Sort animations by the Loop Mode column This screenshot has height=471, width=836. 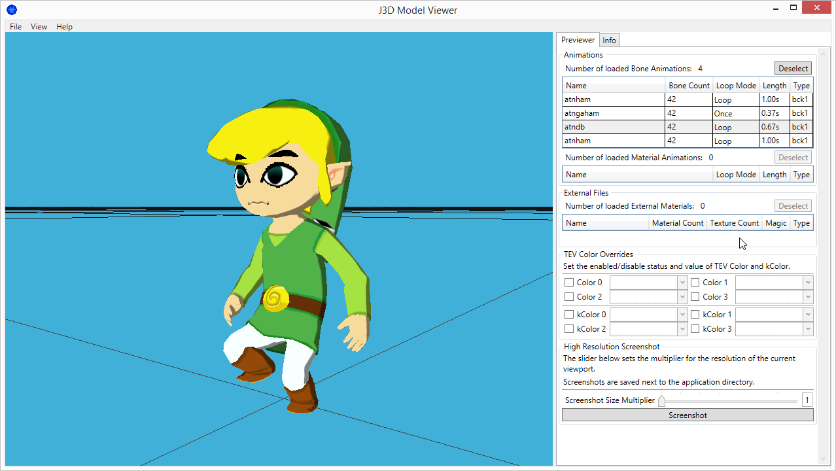point(735,85)
